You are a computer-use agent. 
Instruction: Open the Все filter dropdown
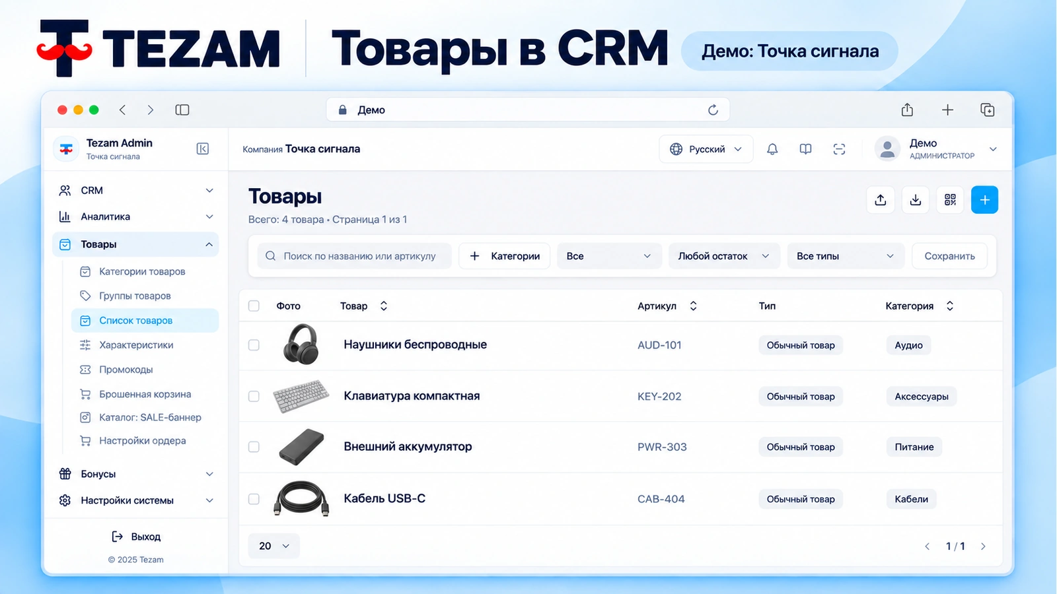point(609,256)
